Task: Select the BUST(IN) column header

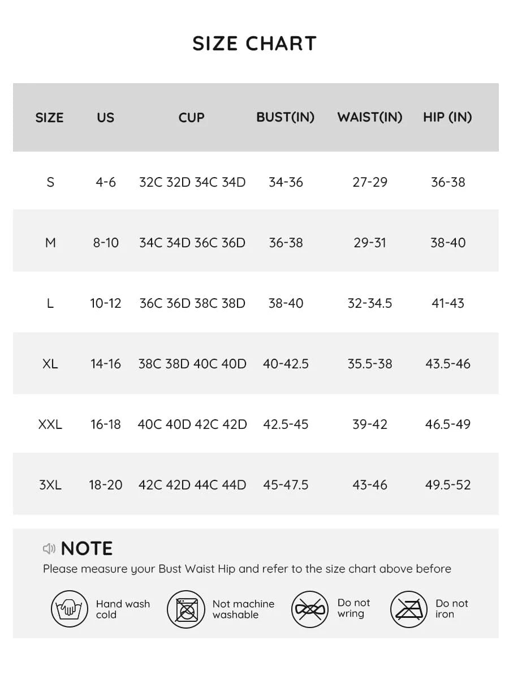Action: click(285, 117)
